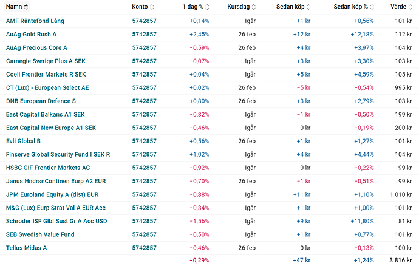
Task: Click account 5742857 in Evli Global B row
Action: [145, 141]
